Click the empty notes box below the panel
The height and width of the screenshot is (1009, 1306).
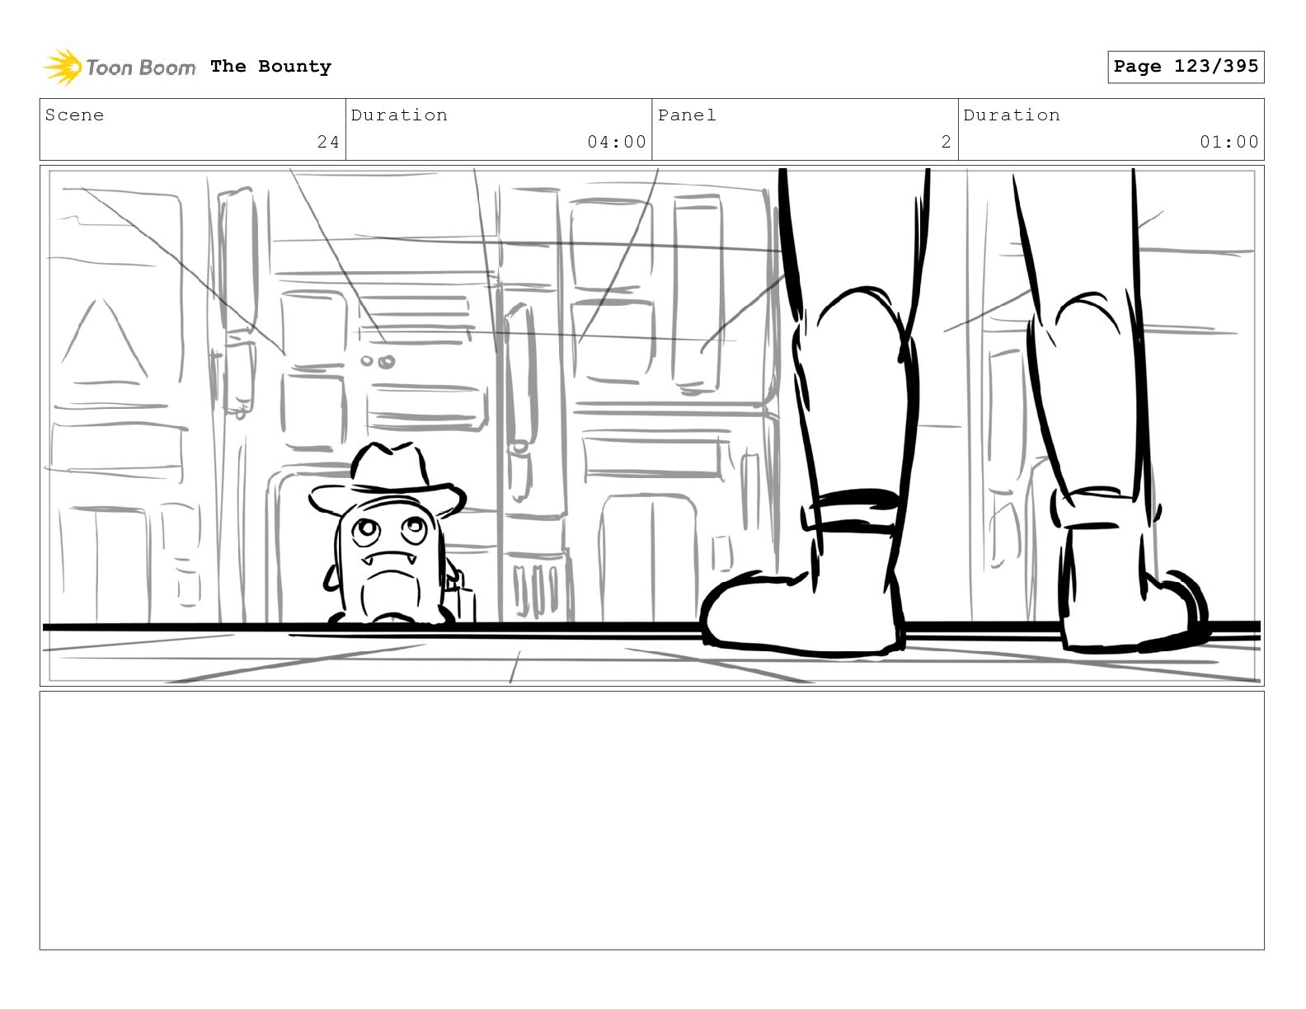point(652,820)
